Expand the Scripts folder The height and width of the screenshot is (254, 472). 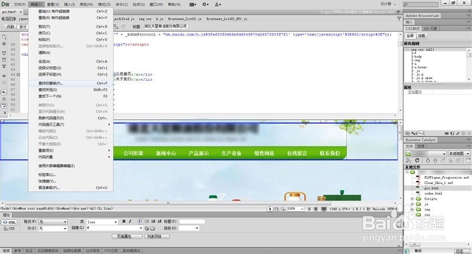pyautogui.click(x=412, y=199)
